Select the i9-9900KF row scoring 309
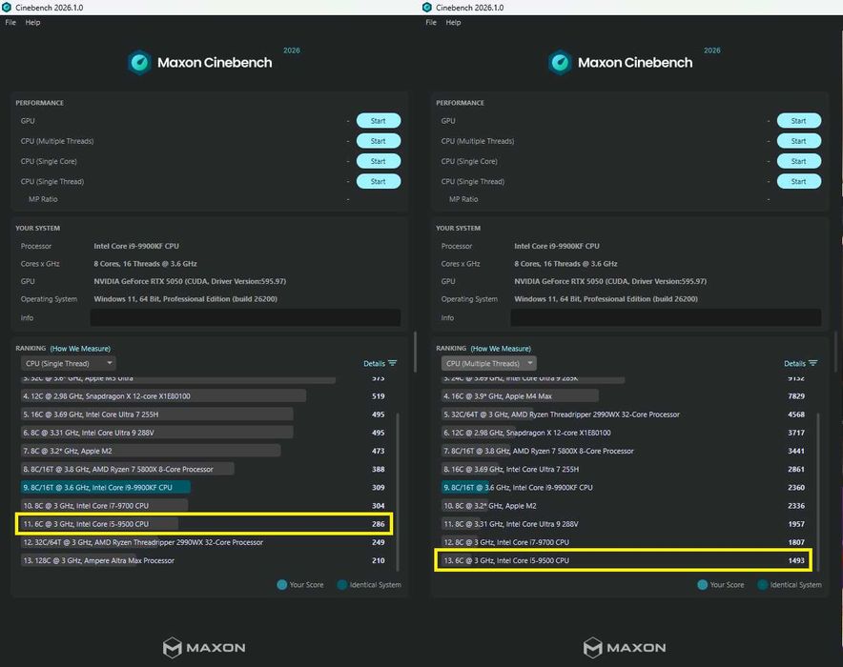Viewport: 843px width, 667px height. click(205, 487)
